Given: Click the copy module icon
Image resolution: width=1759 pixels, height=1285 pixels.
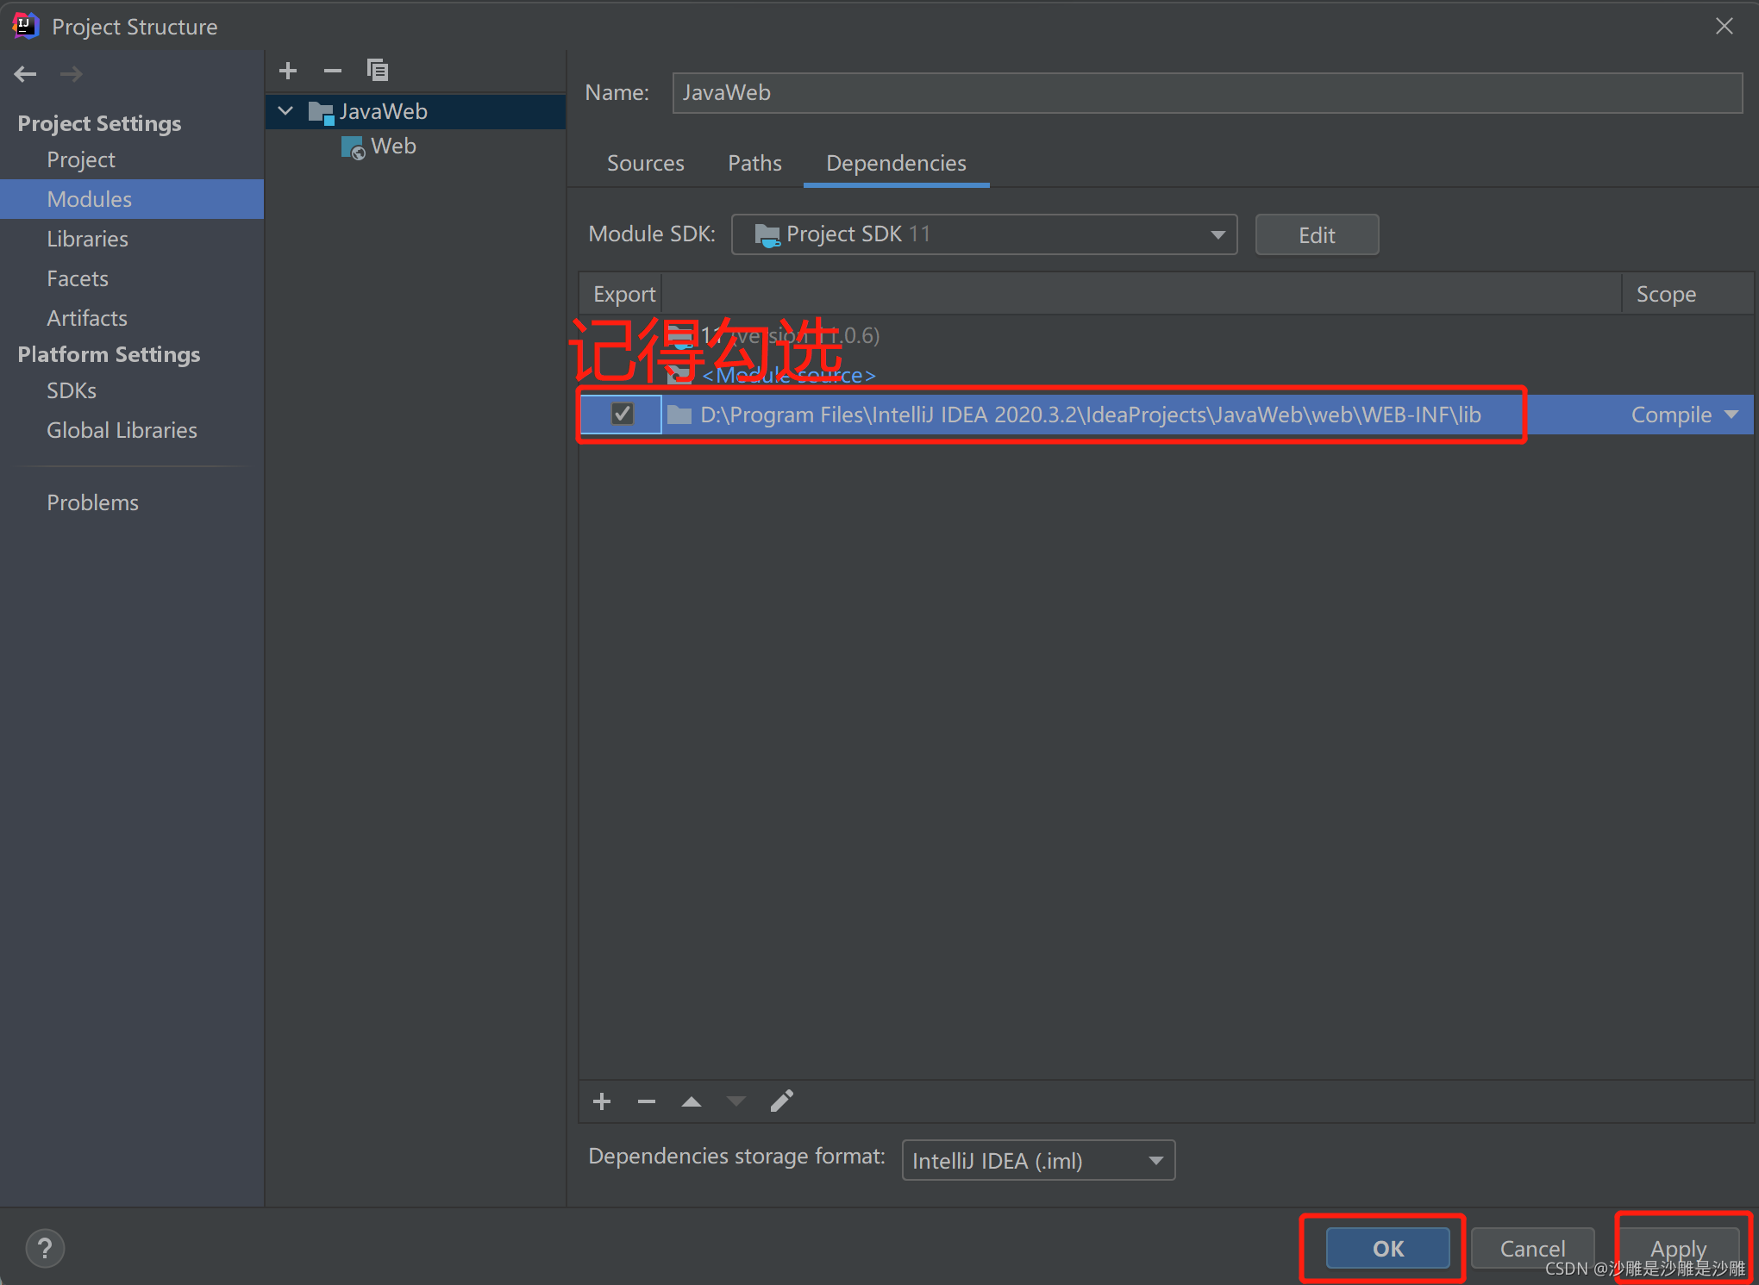Looking at the screenshot, I should coord(378,71).
